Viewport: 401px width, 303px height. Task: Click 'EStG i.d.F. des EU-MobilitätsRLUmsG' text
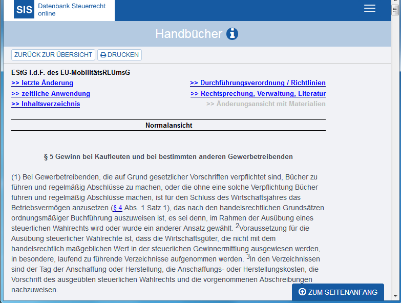[x=71, y=72]
